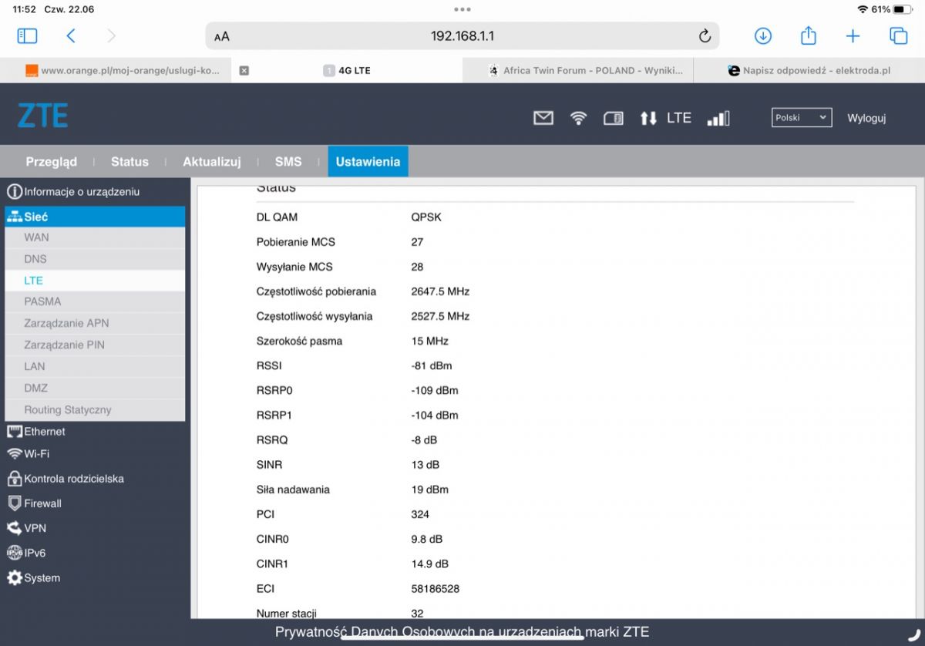Open the WAN settings page

95,237
